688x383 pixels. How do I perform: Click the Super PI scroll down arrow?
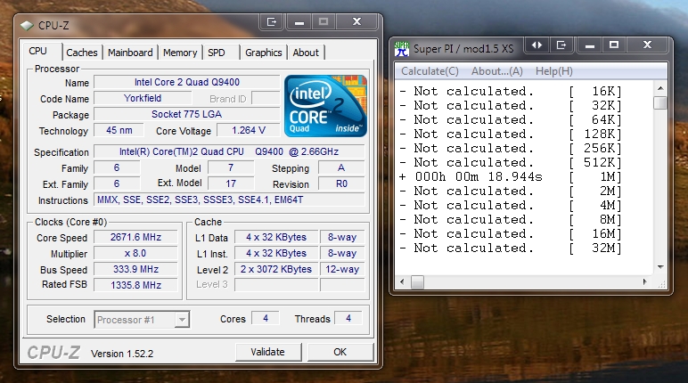click(660, 266)
